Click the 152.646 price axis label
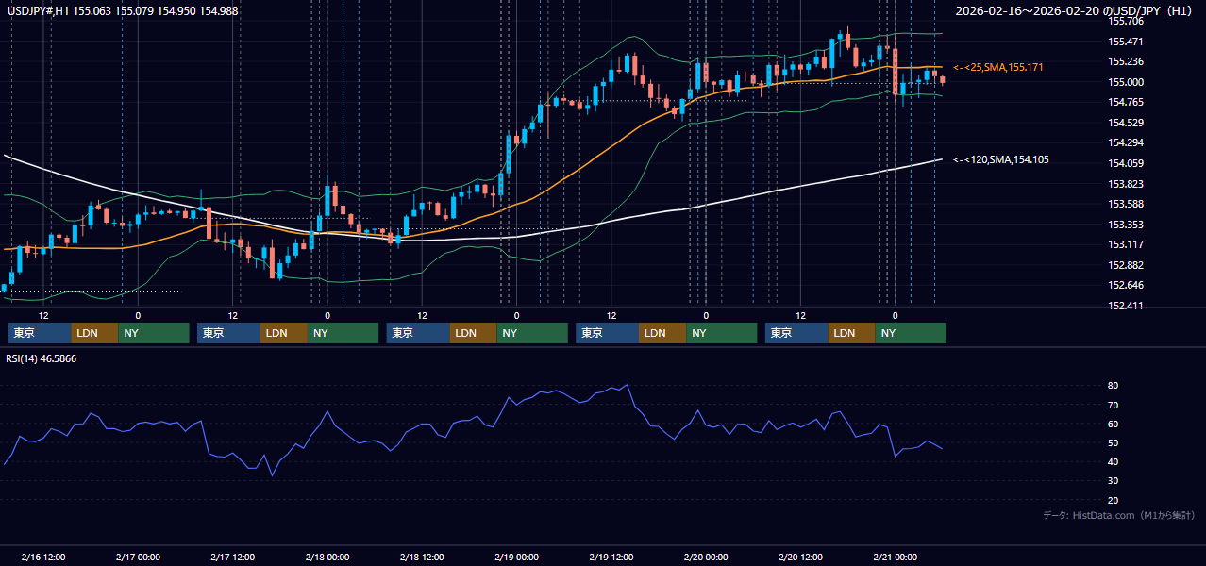Screen dimensions: 1206x566 point(1125,285)
